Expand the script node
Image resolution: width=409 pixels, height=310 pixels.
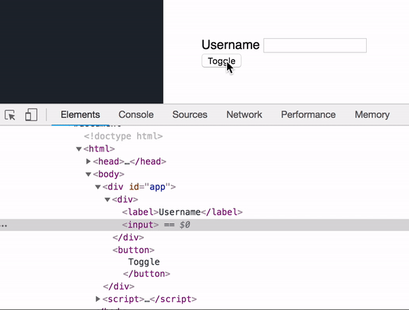point(97,299)
